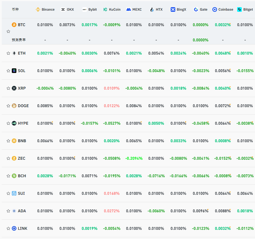The height and width of the screenshot is (239, 255).
Task: Click HYPE Gate rate -0.0458%
Action: 201,124
